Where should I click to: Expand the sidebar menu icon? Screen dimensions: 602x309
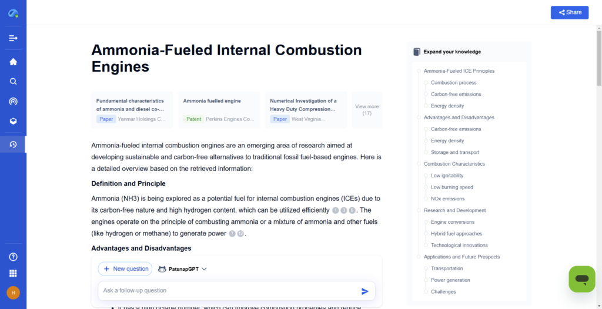[x=13, y=38]
